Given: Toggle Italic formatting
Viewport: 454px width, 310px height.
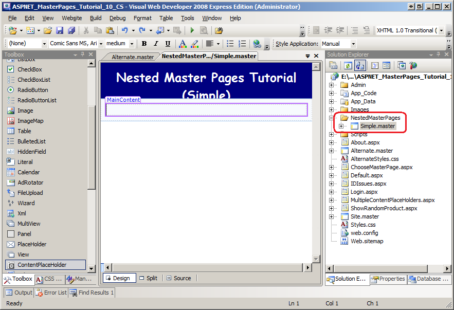Looking at the screenshot, I should [x=156, y=44].
